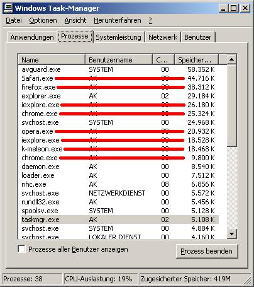Sort by Benutzername column header
Image resolution: width=254 pixels, height=287 pixels.
[x=119, y=60]
